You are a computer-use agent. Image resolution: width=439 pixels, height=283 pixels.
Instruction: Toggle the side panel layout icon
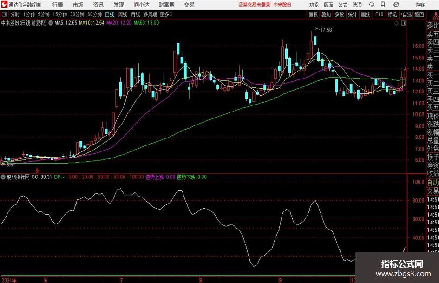coord(403,23)
